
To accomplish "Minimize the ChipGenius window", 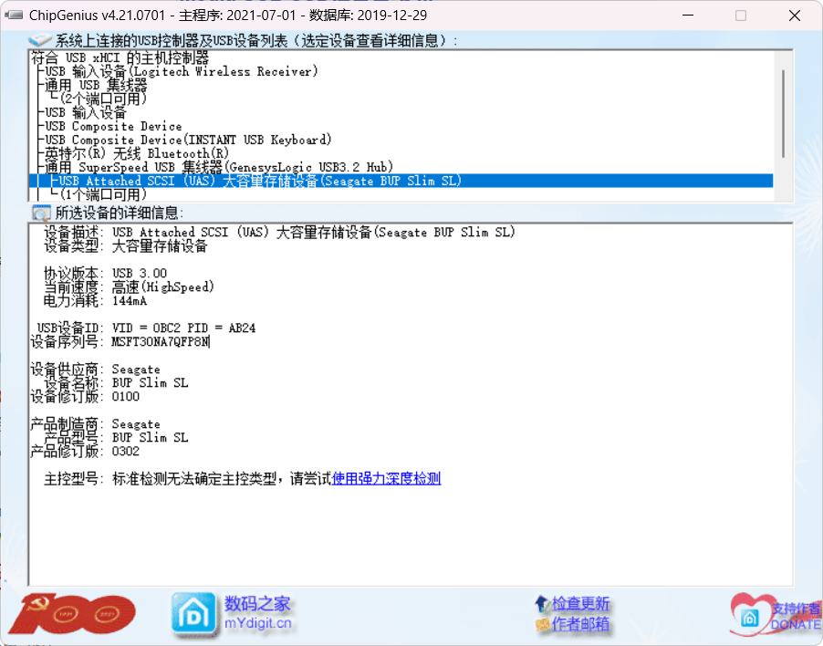I will [x=688, y=16].
